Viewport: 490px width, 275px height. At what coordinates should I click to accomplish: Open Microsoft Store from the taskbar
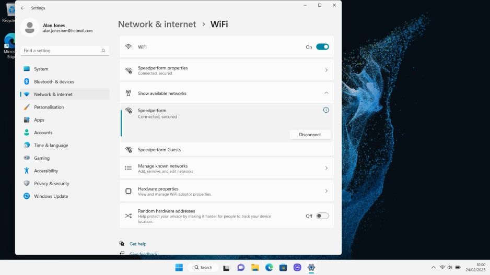pyautogui.click(x=283, y=267)
